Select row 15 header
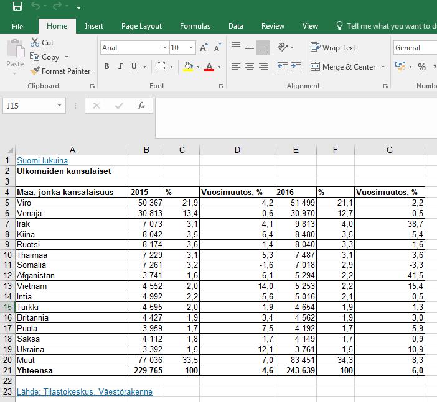The width and height of the screenshot is (437, 402). tap(7, 307)
